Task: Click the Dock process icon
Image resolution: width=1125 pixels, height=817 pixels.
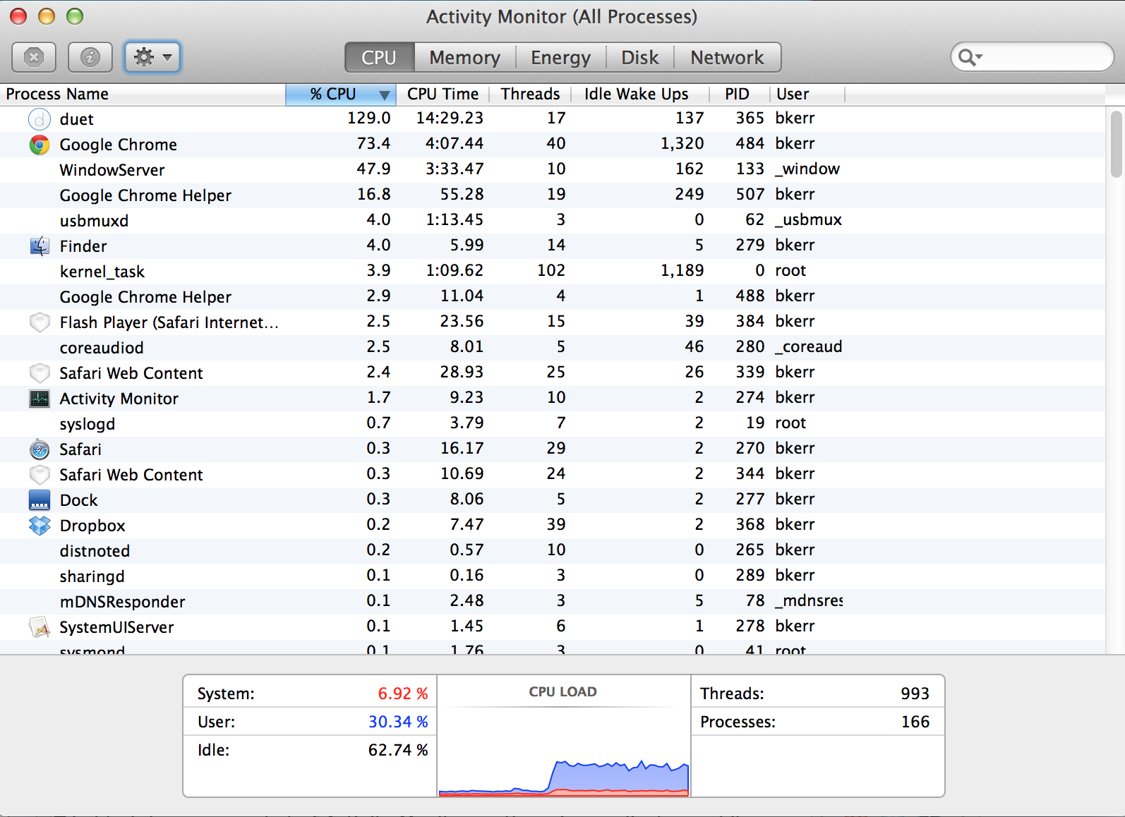Action: click(40, 500)
